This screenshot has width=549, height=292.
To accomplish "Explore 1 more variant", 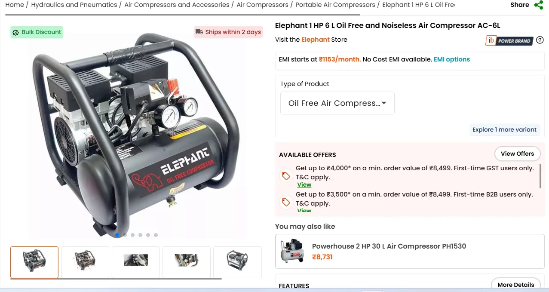I will coord(505,129).
